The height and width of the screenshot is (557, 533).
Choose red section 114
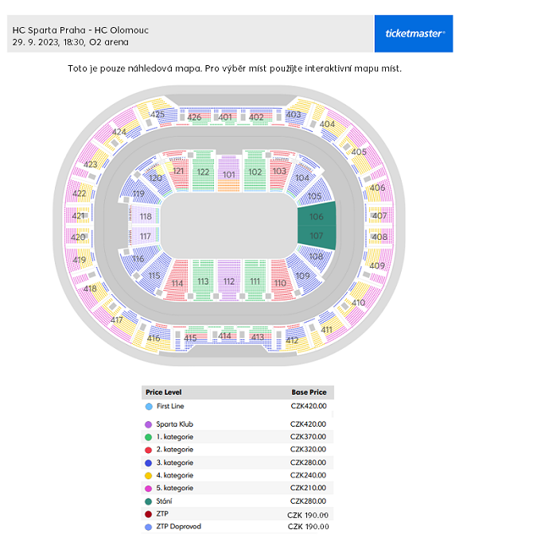click(x=177, y=280)
